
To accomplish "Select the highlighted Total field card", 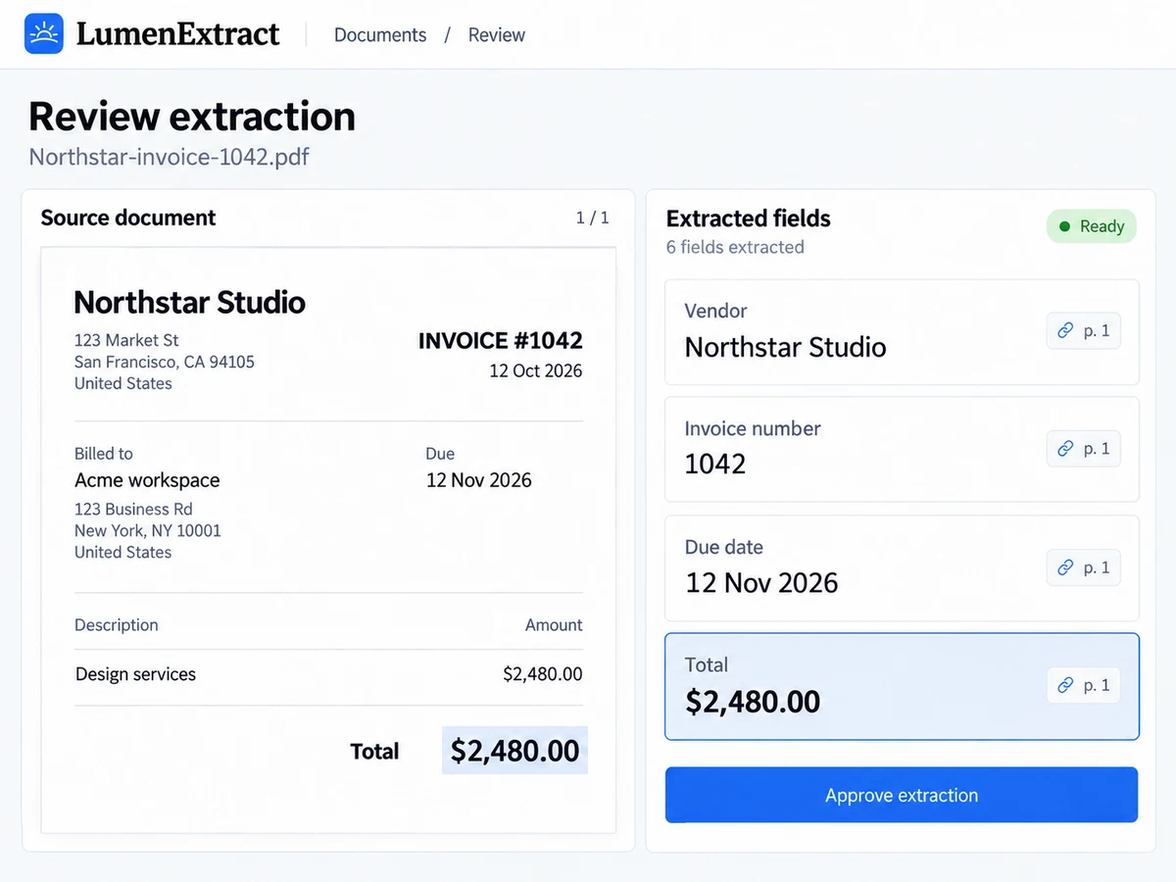I will tap(902, 686).
